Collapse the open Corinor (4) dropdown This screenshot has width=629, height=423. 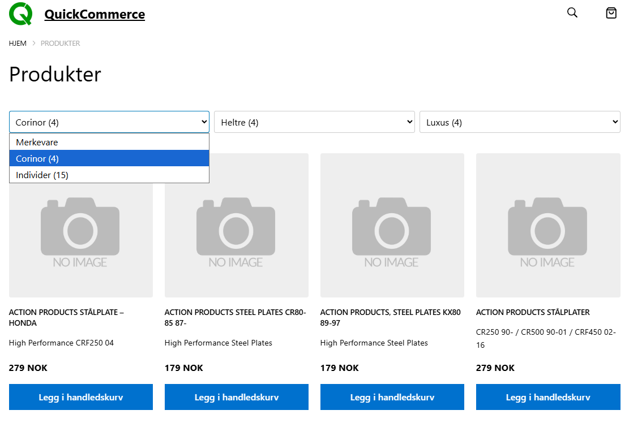(x=109, y=122)
